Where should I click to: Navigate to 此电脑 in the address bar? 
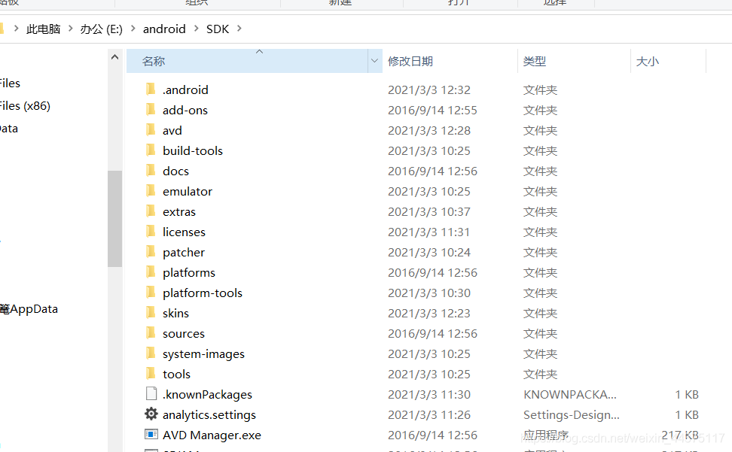tap(44, 29)
